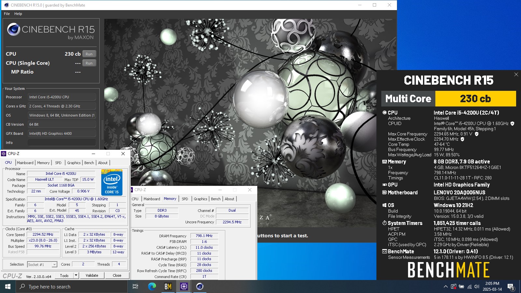Viewport: 521px width, 293px height.
Task: Switch to Mainboard tab in front CPU-Z
Action: [x=25, y=163]
